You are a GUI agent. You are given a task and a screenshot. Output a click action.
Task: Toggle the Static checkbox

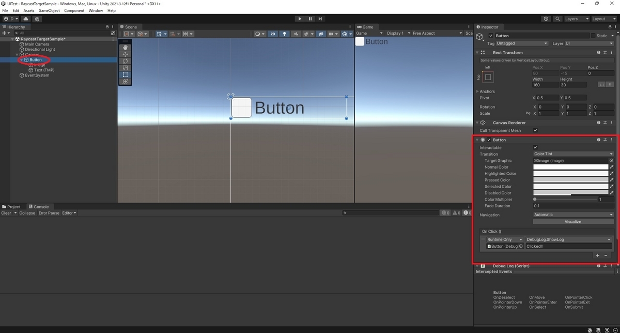pyautogui.click(x=593, y=36)
